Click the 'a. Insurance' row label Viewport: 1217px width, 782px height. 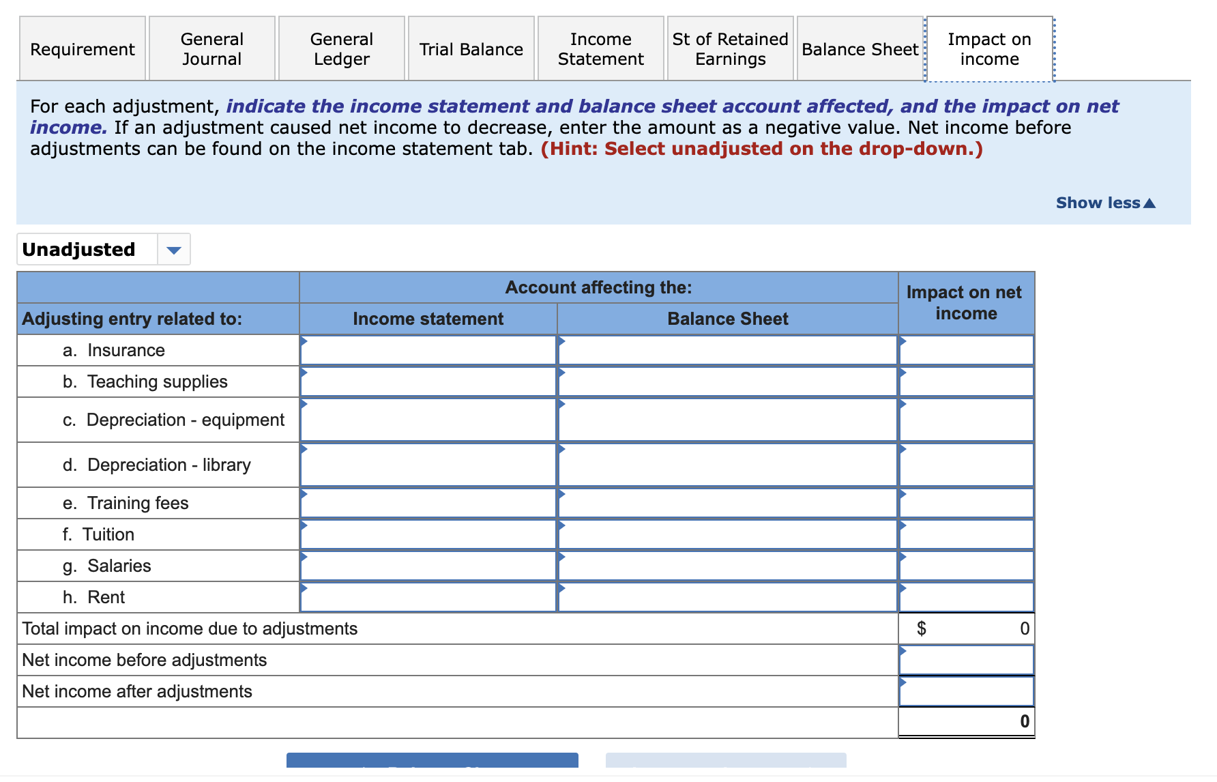[114, 350]
